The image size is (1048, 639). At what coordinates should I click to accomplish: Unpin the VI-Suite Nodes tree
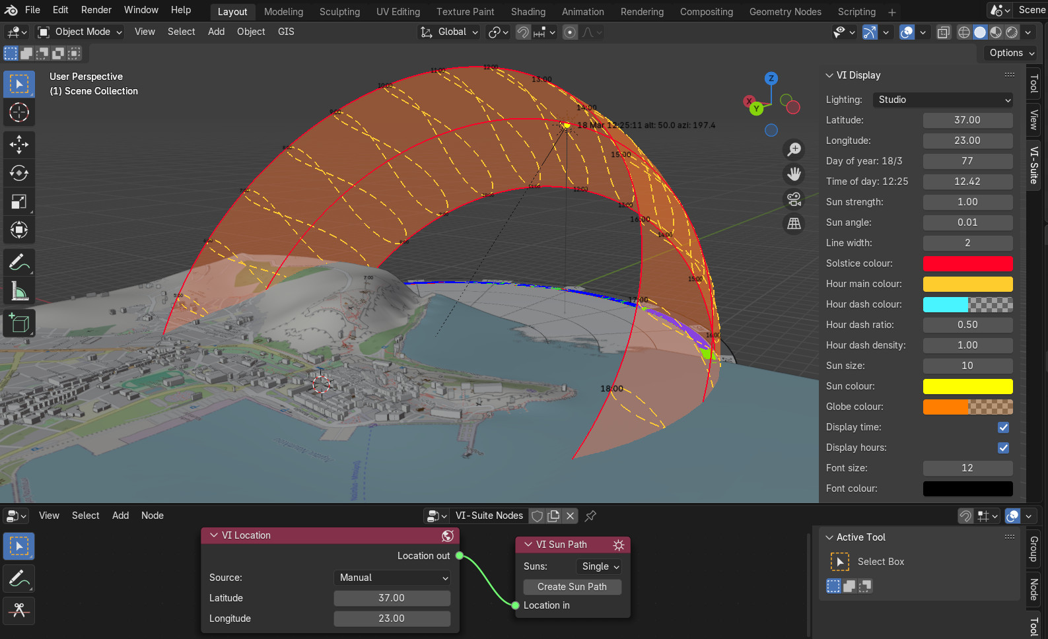[590, 516]
